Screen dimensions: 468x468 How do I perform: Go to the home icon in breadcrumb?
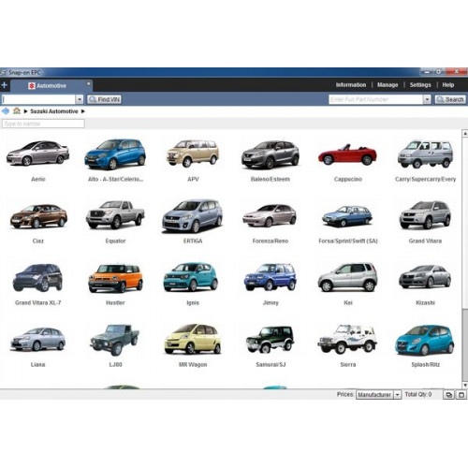[17, 110]
